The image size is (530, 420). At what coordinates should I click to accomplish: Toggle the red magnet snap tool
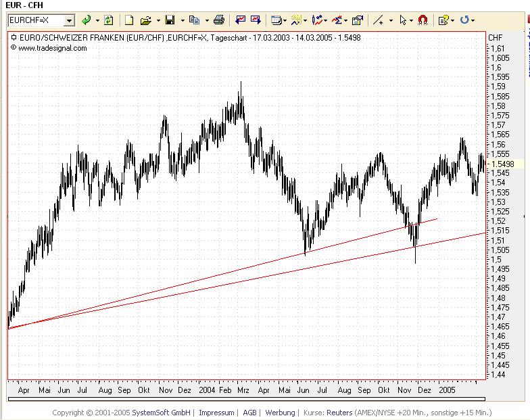coord(423,20)
